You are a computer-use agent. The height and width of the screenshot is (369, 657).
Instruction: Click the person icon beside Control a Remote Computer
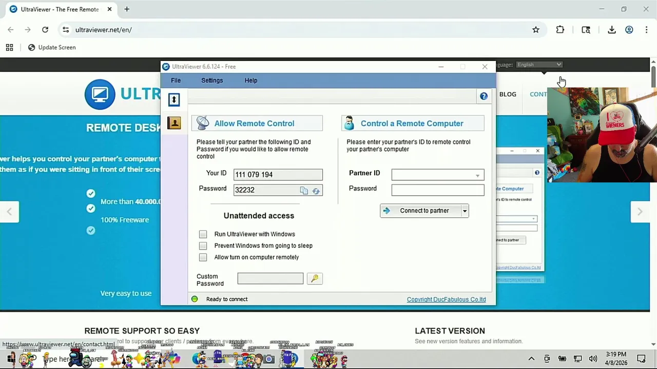350,123
